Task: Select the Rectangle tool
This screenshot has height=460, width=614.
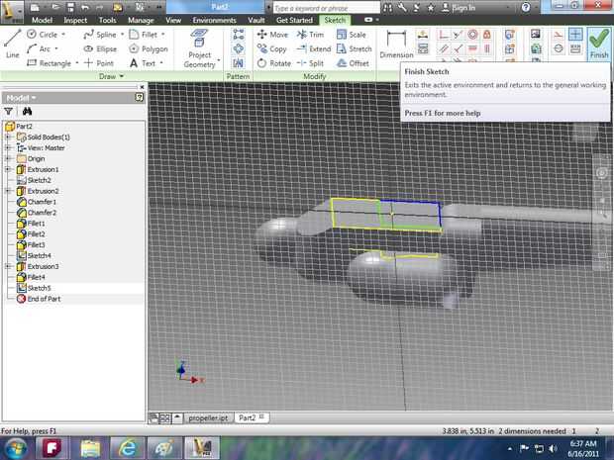Action: tap(49, 63)
